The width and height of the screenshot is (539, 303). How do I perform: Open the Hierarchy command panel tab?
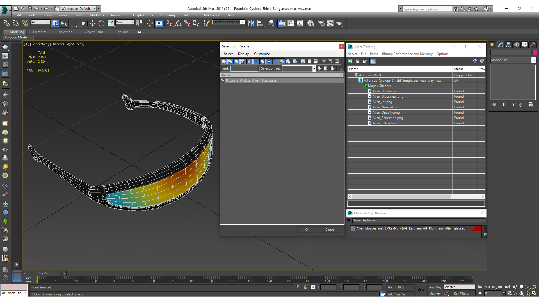click(x=508, y=45)
